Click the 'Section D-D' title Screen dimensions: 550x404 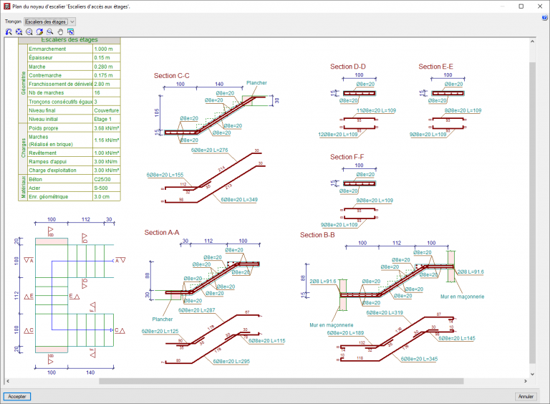tap(348, 67)
